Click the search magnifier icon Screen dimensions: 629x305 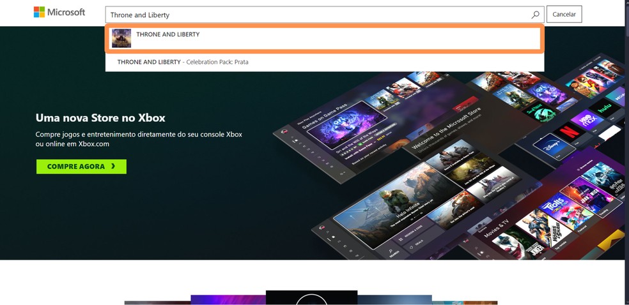click(x=535, y=15)
